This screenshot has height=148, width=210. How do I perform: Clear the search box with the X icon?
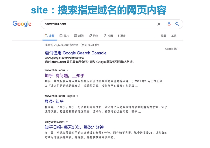[159, 24]
